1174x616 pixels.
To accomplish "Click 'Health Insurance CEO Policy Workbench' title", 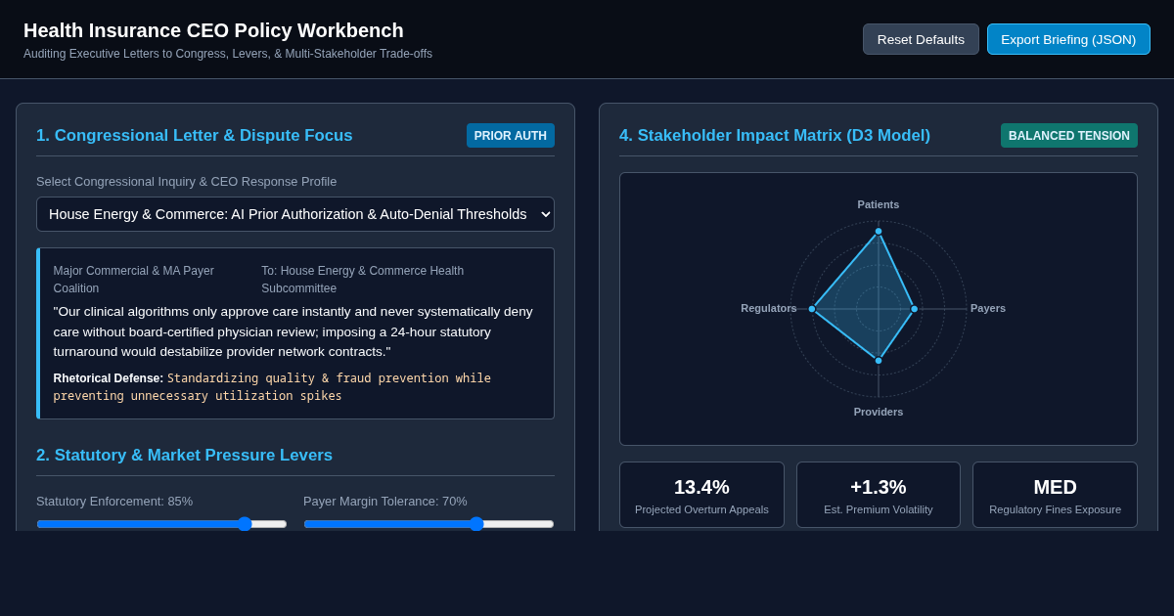I will (x=213, y=30).
